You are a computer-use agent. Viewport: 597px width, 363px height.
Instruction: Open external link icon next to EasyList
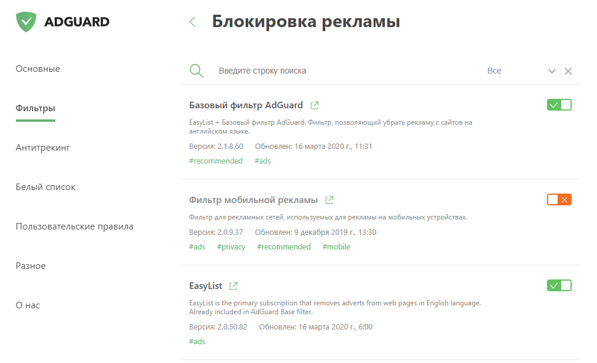tap(234, 286)
